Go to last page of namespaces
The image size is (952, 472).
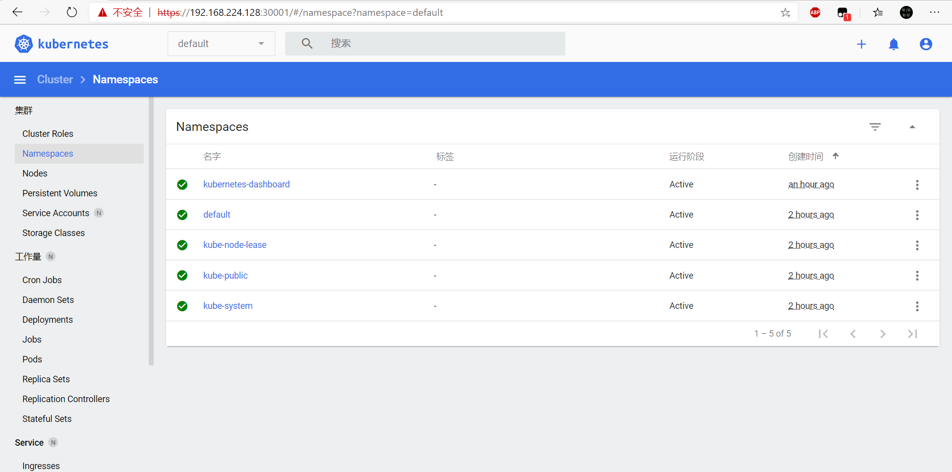[913, 334]
